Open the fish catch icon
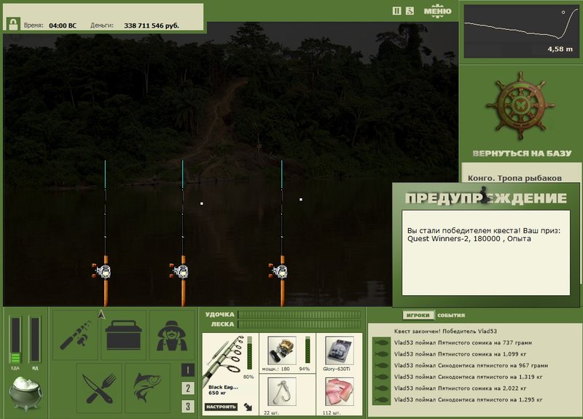The width and height of the screenshot is (583, 419). pyautogui.click(x=148, y=388)
